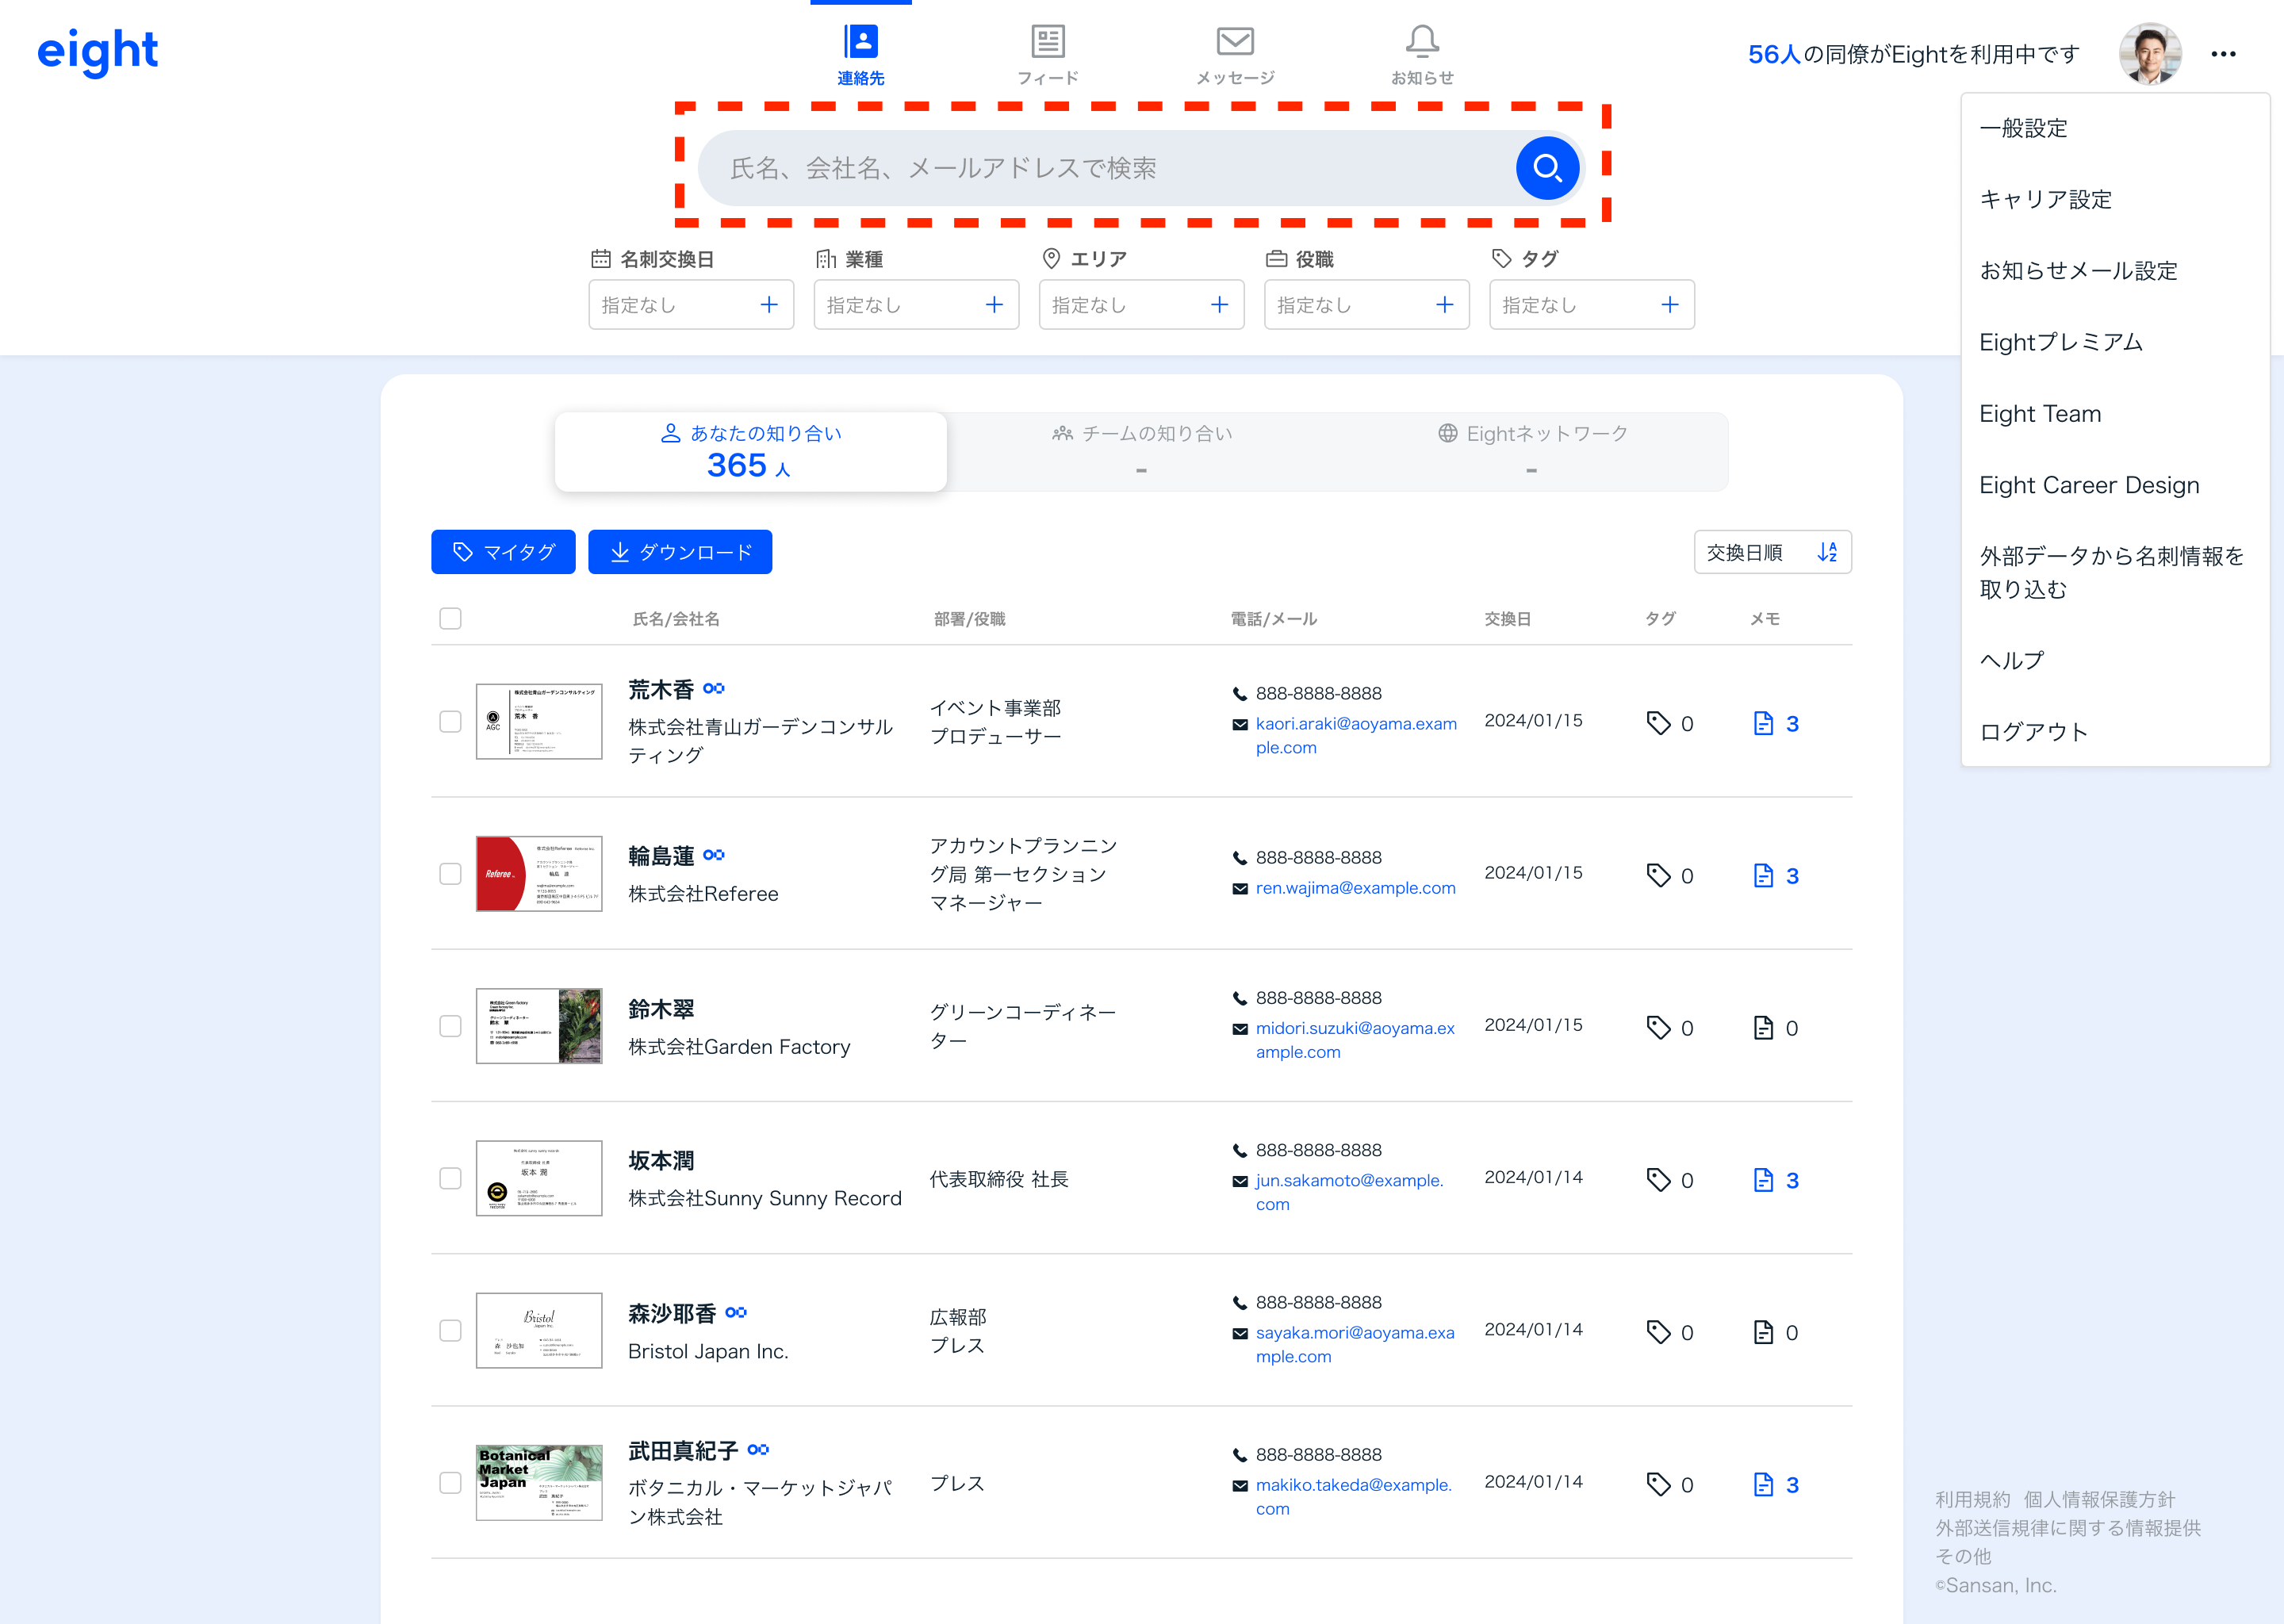Click mail icon in 輪島蓮 row
Screen dimensions: 2284x1624
[x=1240, y=889]
